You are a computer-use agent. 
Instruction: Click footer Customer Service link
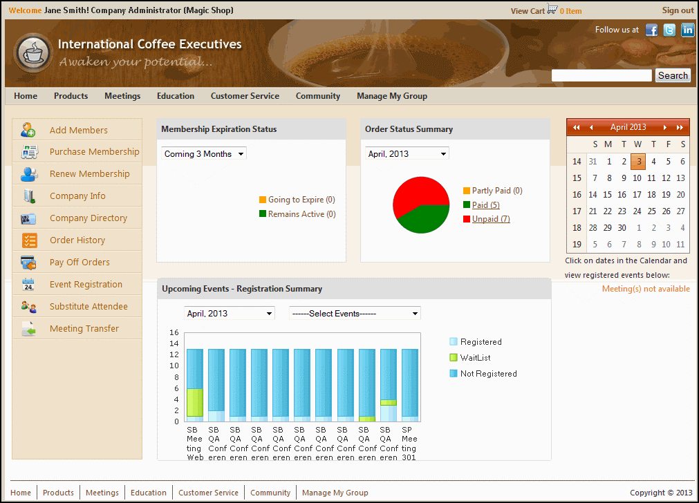[x=208, y=493]
